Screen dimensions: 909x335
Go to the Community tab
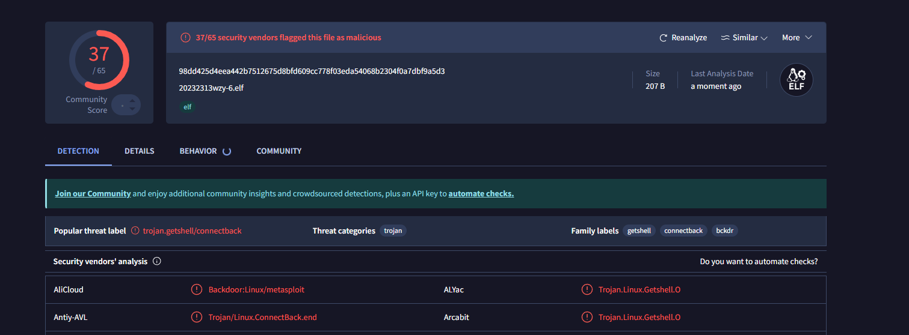(x=279, y=151)
